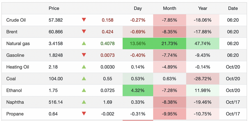Click the red down arrow beside Brent
Viewport: 249px width, 121px height.
pyautogui.click(x=84, y=32)
